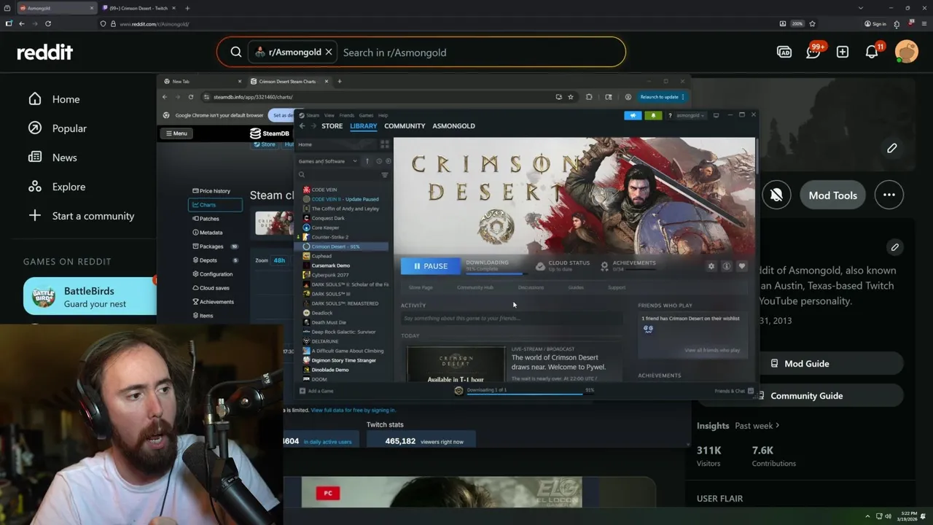The width and height of the screenshot is (933, 525).
Task: Remove r/Asmongold filter from search box
Action: tap(329, 52)
